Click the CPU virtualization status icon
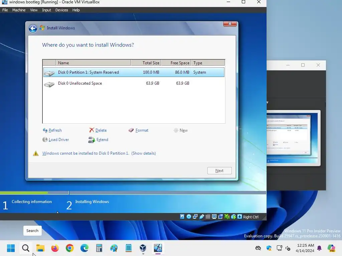Image resolution: width=342 pixels, height=256 pixels. click(227, 217)
